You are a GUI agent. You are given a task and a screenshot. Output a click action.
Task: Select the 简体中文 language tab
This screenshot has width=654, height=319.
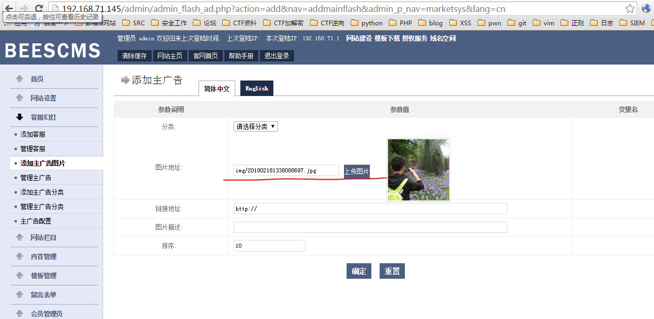click(x=217, y=89)
